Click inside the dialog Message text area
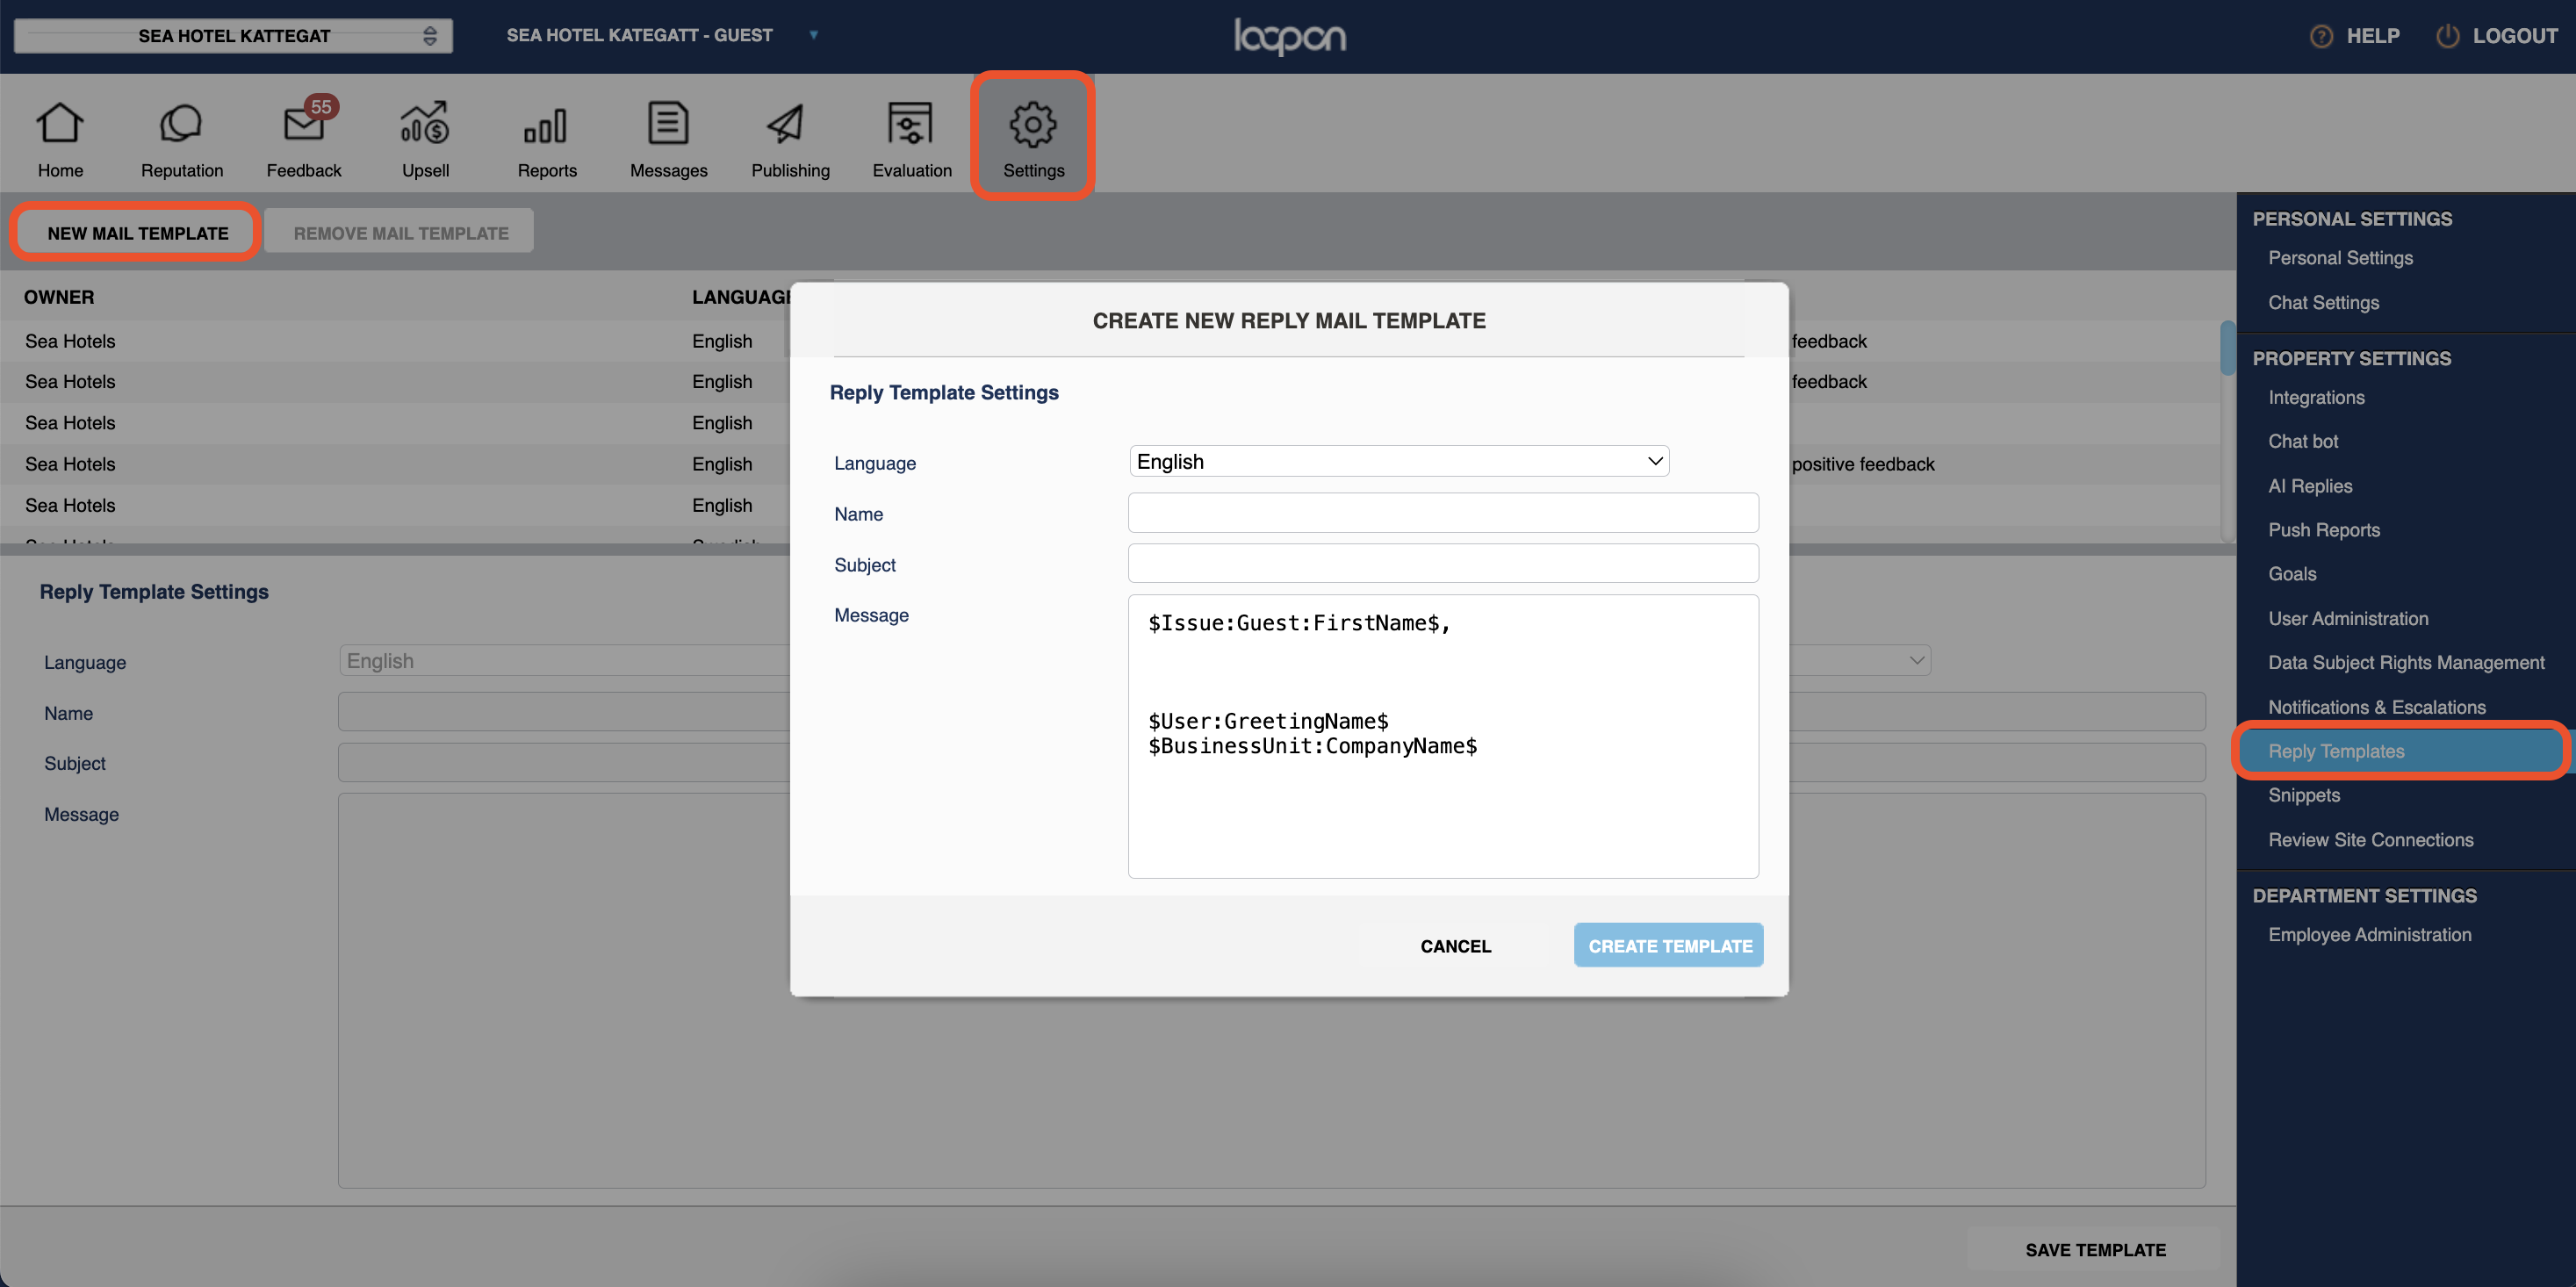The height and width of the screenshot is (1287, 2576). (x=1443, y=737)
